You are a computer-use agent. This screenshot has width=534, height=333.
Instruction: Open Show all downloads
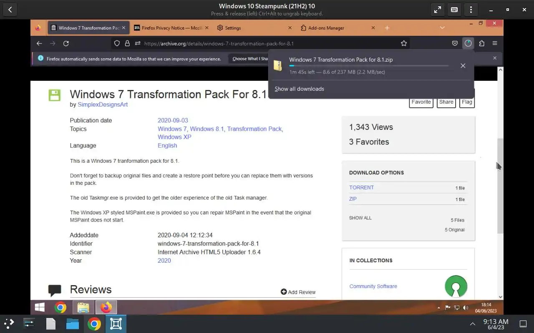coord(299,89)
